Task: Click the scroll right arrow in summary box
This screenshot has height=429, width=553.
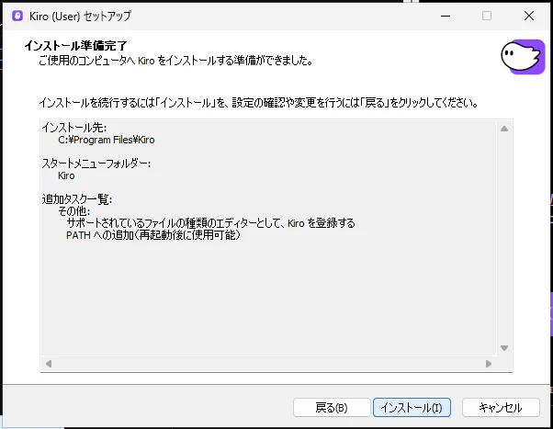Action: (x=489, y=364)
